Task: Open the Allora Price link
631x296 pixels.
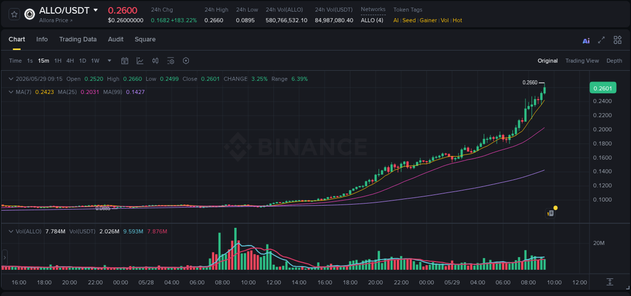Action: click(x=56, y=20)
